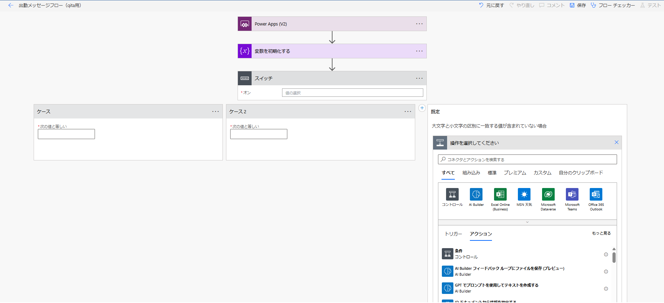The width and height of the screenshot is (664, 303).
Task: Switch to the 自分のクリップボード tab
Action: tap(581, 173)
